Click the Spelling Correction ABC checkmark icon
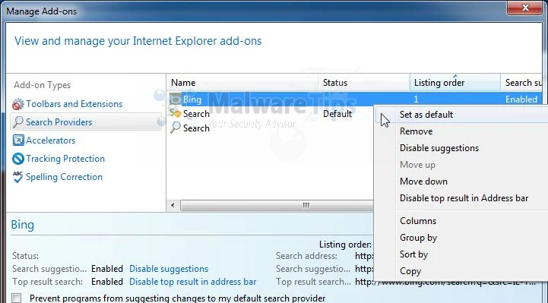The height and width of the screenshot is (303, 548). tap(17, 177)
